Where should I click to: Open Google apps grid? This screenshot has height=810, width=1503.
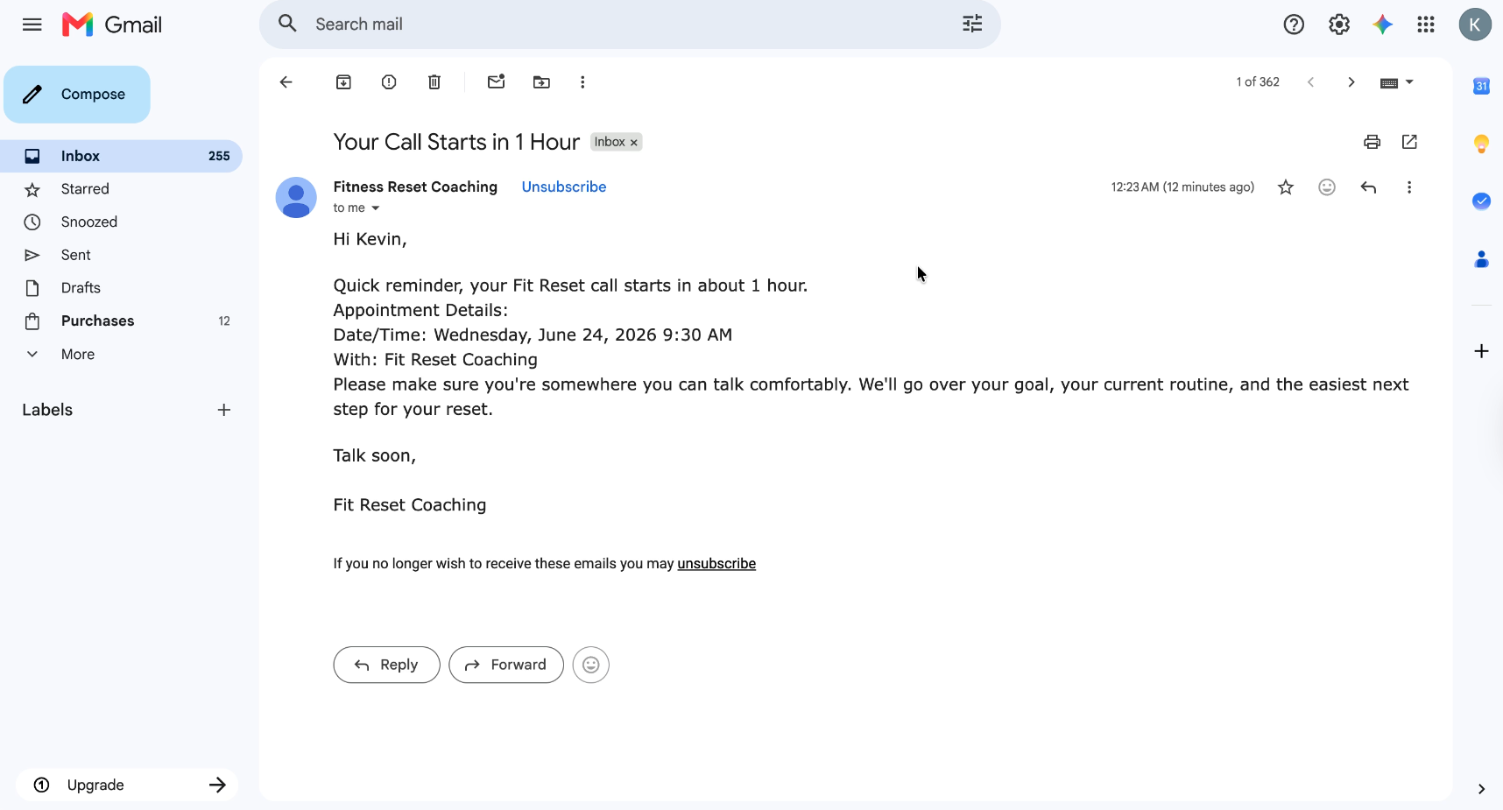(1426, 25)
